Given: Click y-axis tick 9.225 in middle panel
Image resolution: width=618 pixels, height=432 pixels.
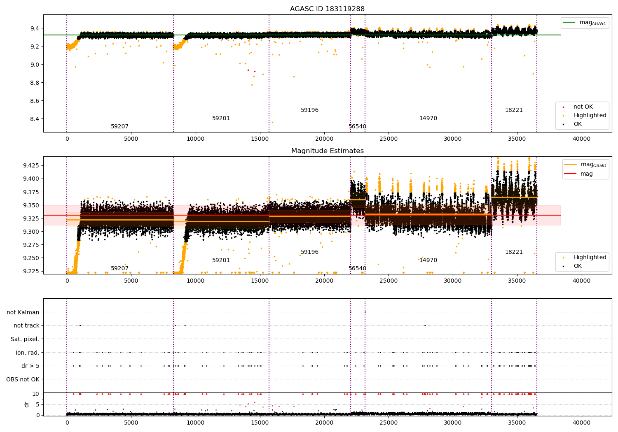Looking at the screenshot, I should tap(32, 271).
